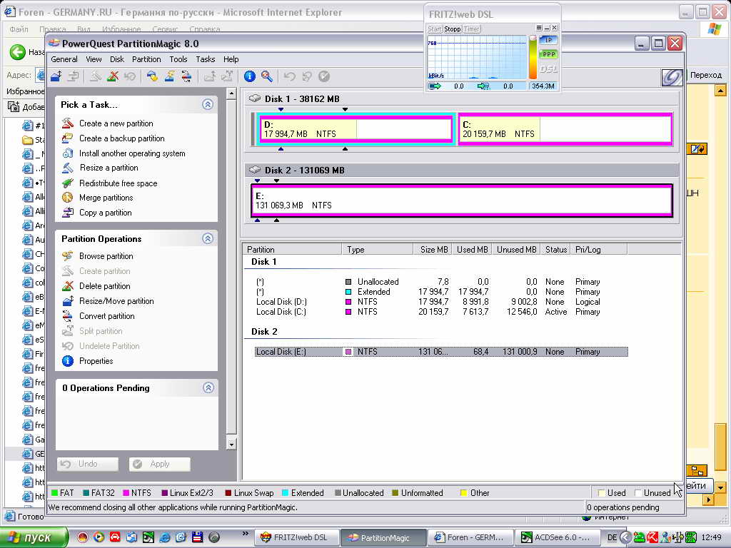Open the Tasks menu
731x548 pixels.
click(205, 59)
